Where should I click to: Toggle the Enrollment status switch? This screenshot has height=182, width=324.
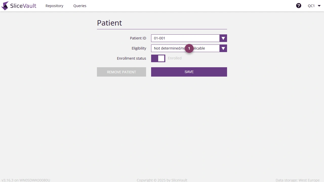[158, 58]
